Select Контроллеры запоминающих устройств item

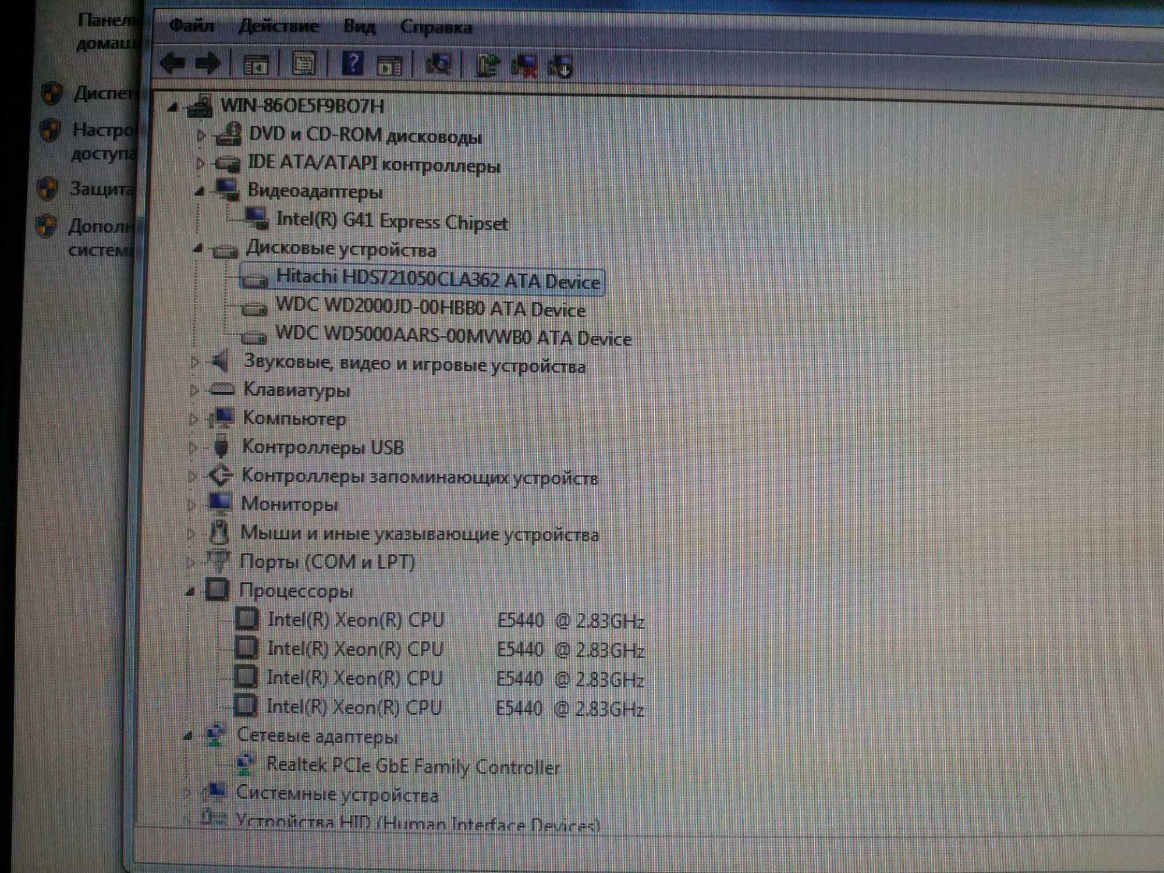[420, 476]
